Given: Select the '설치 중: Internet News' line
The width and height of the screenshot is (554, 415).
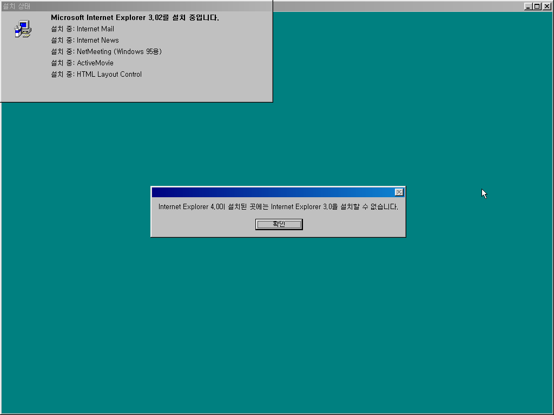Looking at the screenshot, I should point(85,40).
